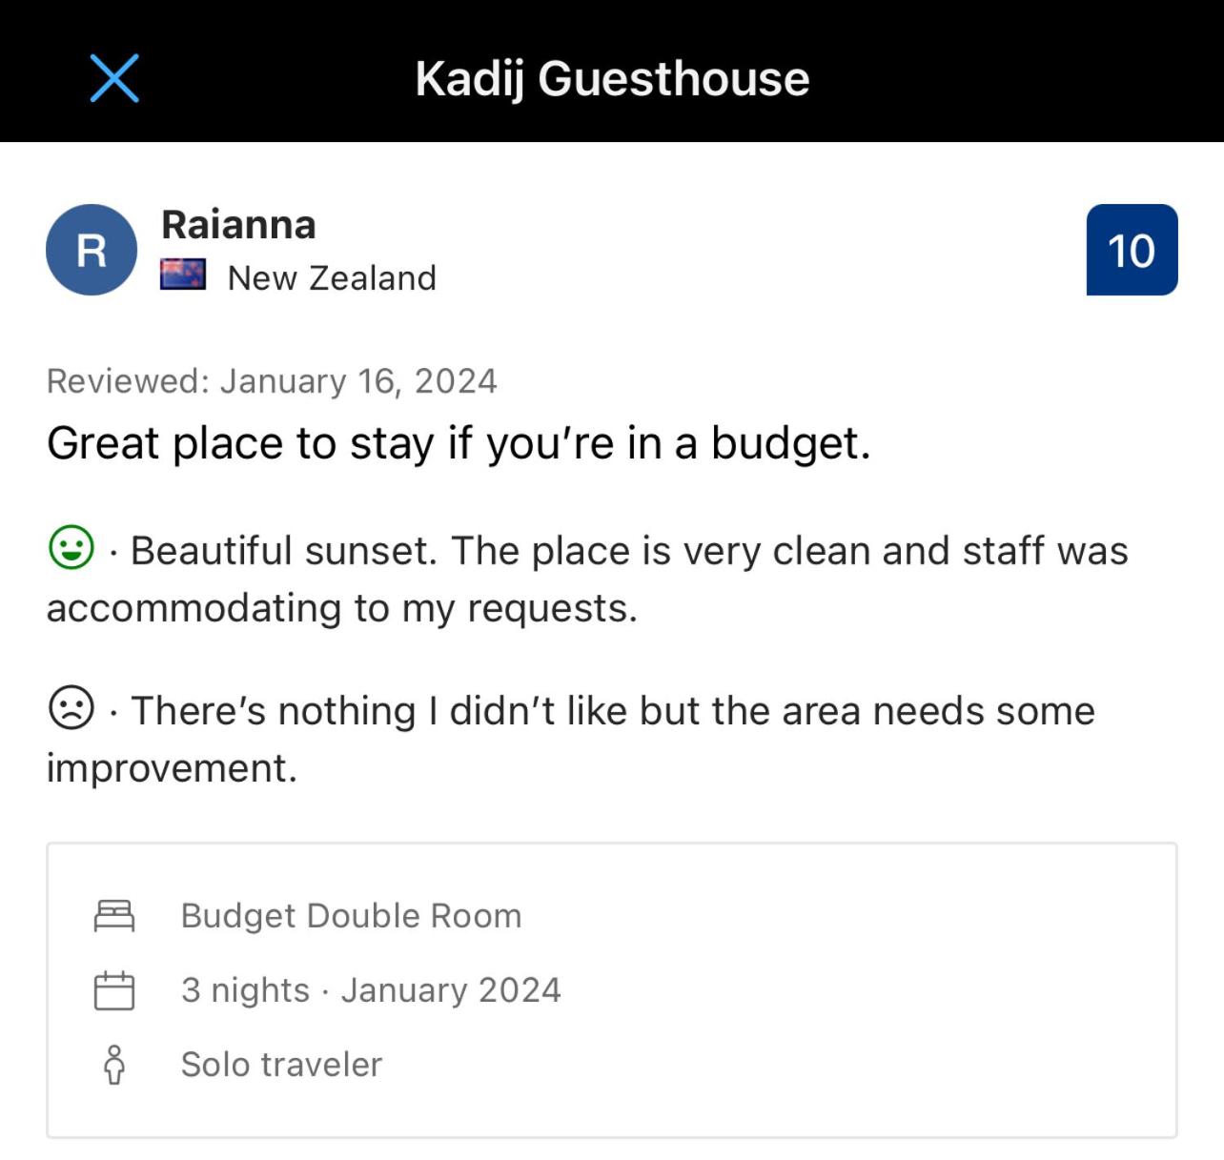The height and width of the screenshot is (1160, 1224).
Task: Tap the New Zealand flag icon
Action: point(183,275)
